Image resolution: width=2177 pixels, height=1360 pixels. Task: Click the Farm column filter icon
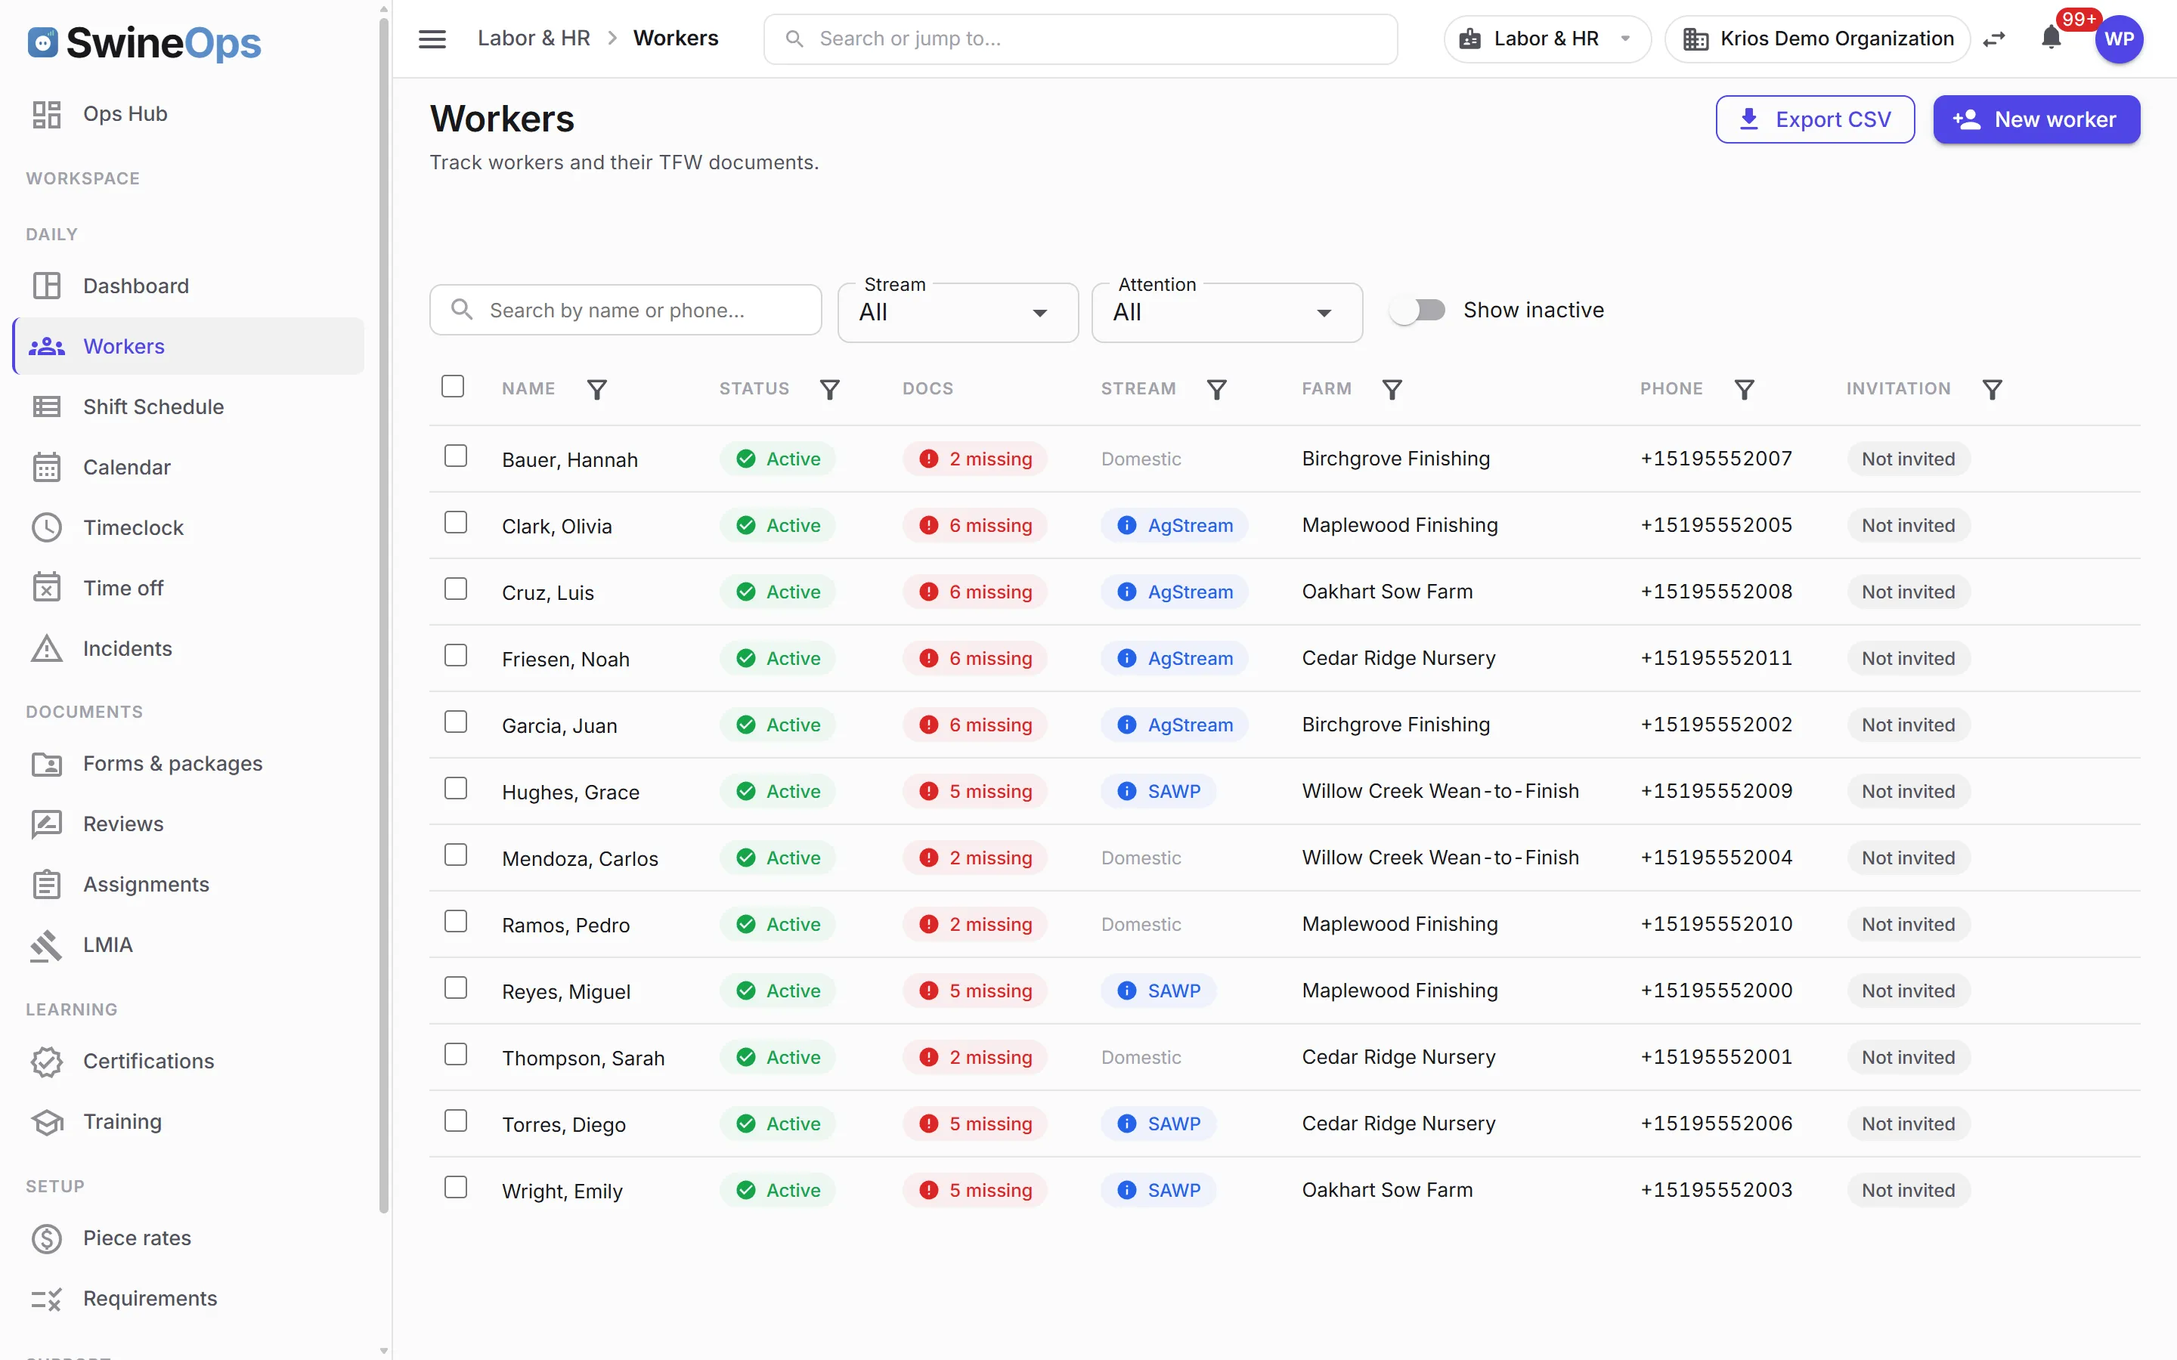tap(1392, 389)
